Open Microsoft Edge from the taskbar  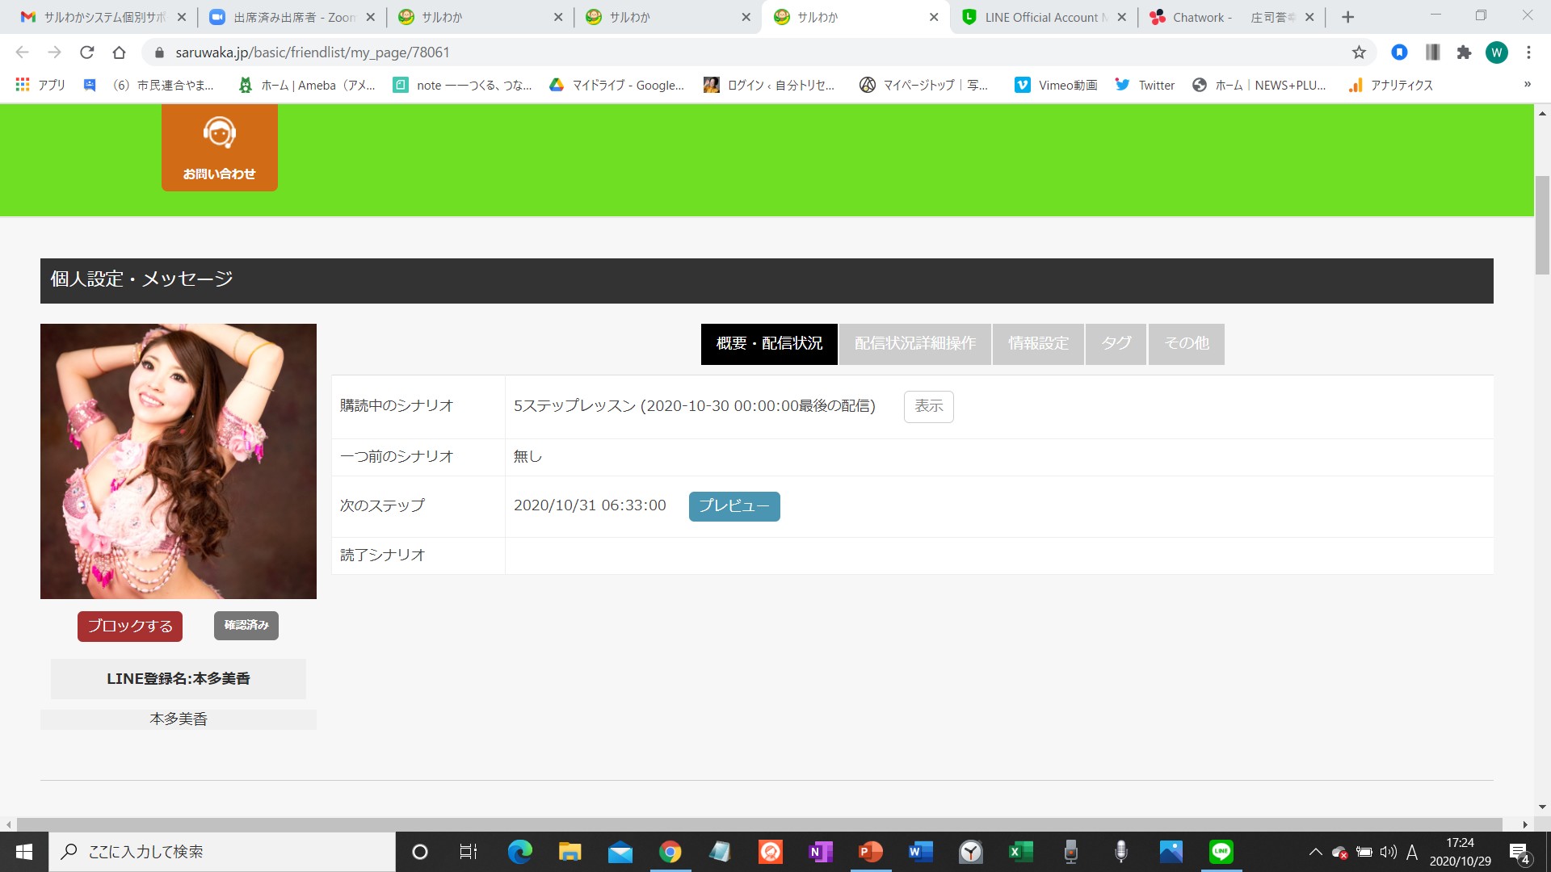pos(519,852)
